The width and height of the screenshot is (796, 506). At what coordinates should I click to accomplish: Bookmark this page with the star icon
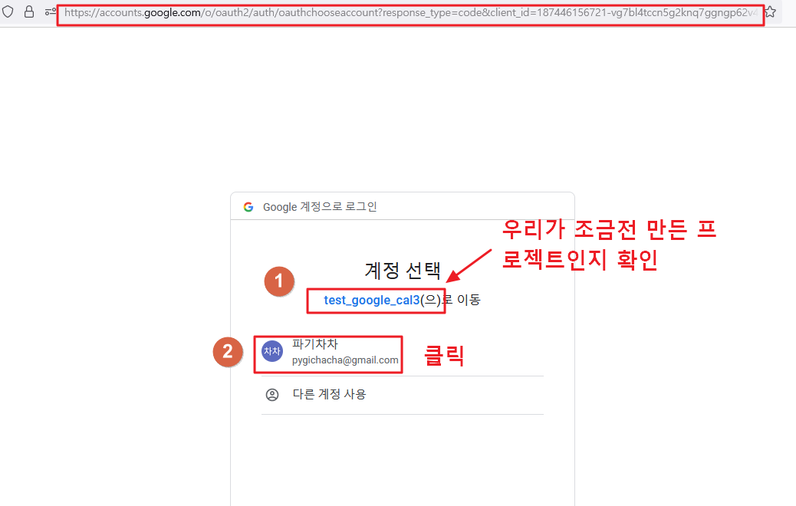(770, 11)
